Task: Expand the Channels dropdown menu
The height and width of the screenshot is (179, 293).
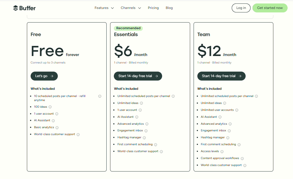Action: click(131, 8)
